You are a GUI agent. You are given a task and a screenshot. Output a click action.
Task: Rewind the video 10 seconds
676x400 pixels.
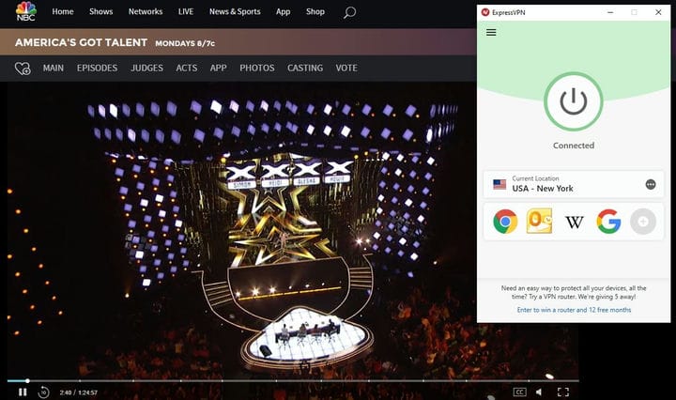pyautogui.click(x=43, y=392)
